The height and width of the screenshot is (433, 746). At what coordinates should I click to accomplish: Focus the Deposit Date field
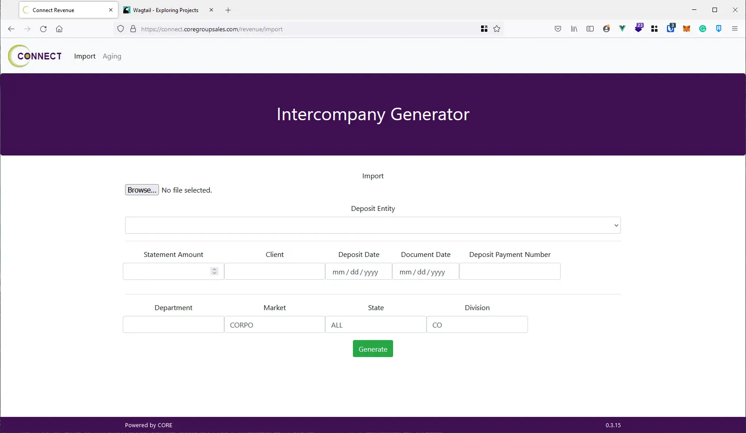(x=358, y=272)
